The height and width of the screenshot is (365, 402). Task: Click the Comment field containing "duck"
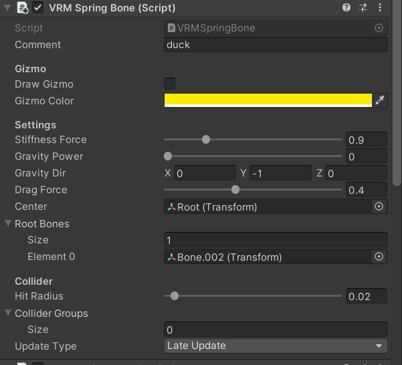point(276,45)
